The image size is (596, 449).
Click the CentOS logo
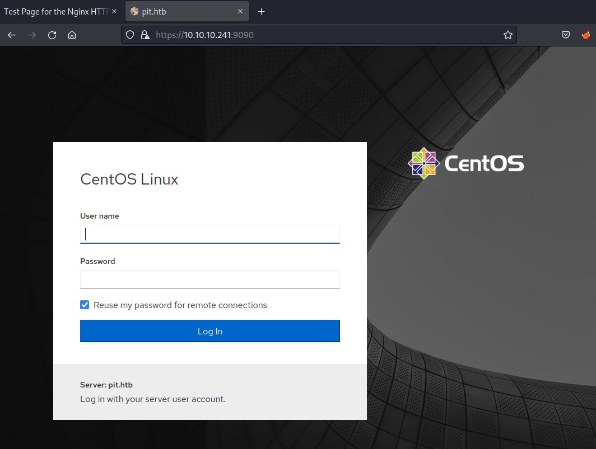pyautogui.click(x=466, y=163)
